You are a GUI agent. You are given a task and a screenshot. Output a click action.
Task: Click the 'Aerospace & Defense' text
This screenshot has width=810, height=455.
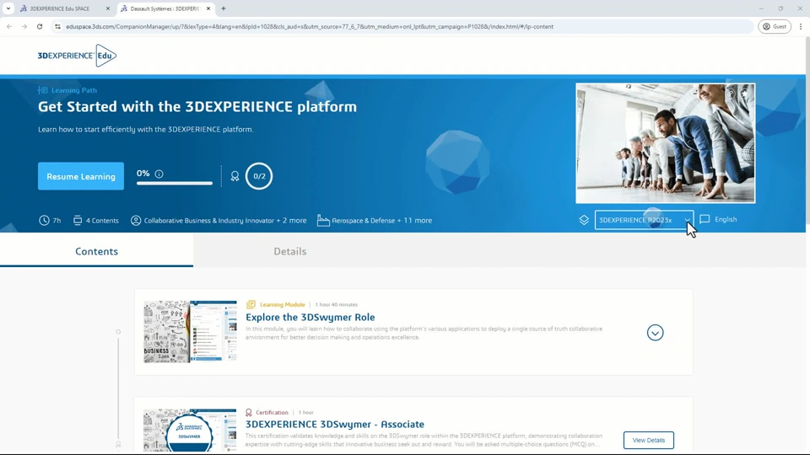[363, 220]
